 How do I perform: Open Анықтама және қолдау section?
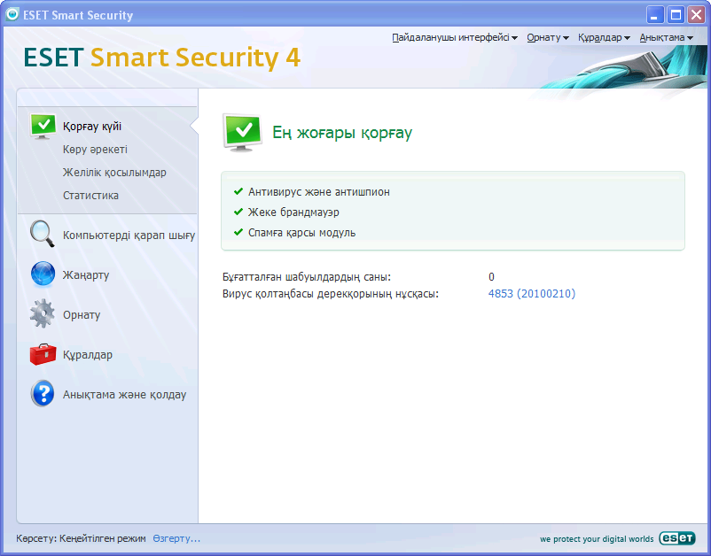click(x=124, y=395)
